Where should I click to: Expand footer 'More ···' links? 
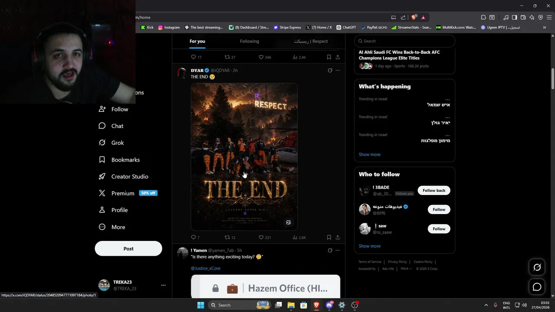pos(406,269)
